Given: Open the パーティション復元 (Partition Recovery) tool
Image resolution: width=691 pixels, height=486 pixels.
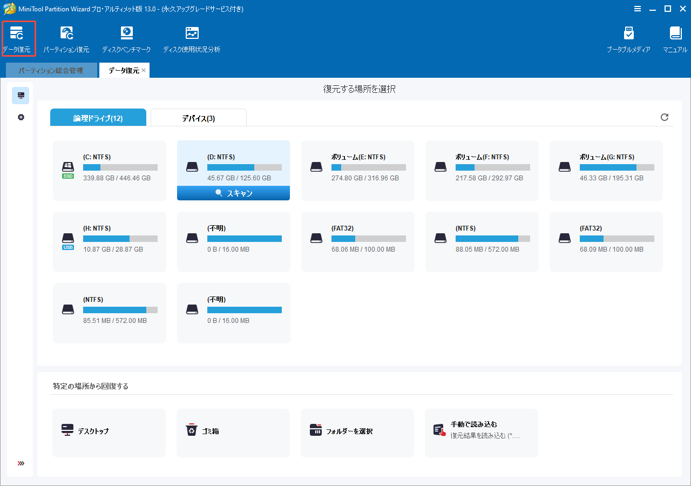Looking at the screenshot, I should coord(66,38).
